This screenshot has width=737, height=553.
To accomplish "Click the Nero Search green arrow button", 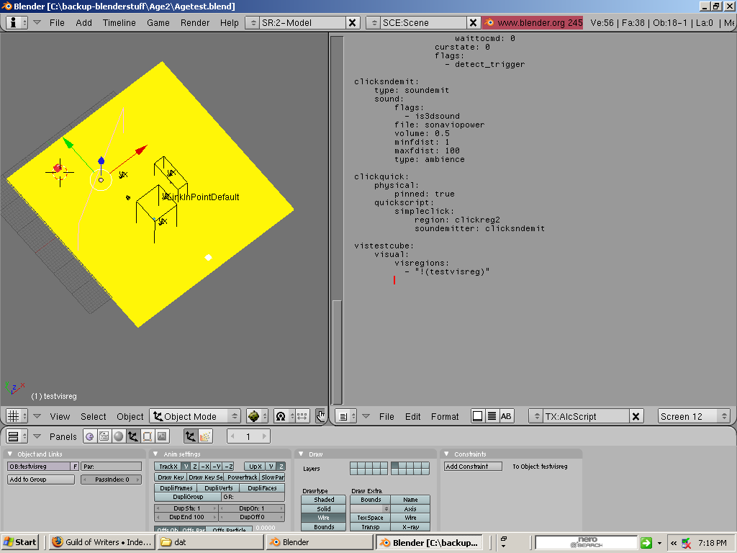I will 646,543.
